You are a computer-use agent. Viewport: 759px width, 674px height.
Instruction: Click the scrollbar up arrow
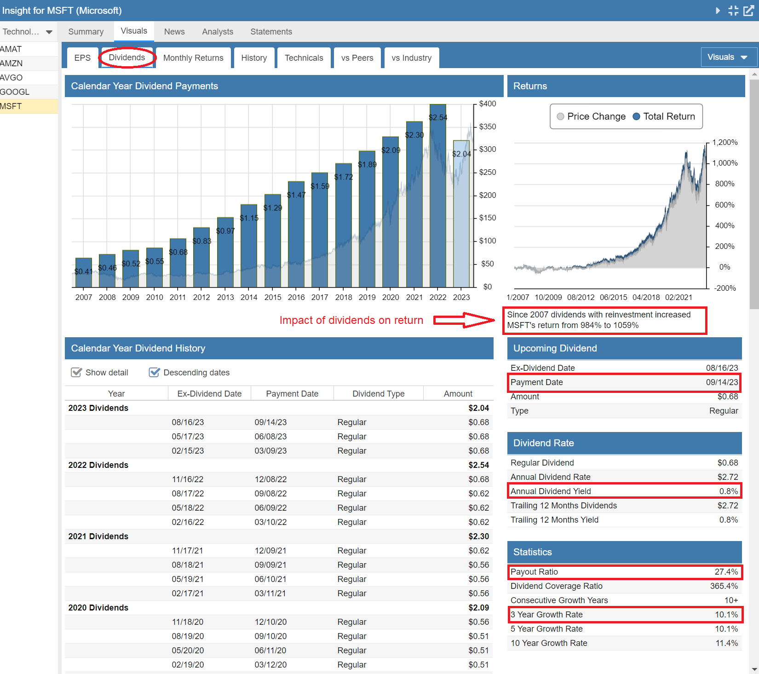754,74
